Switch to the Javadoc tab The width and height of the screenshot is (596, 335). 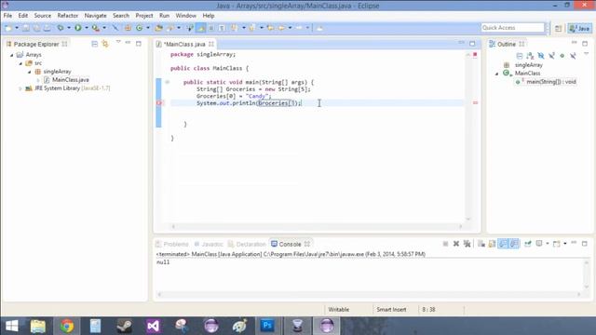click(x=209, y=244)
